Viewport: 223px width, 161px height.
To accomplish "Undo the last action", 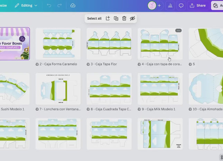I will tap(49, 6).
